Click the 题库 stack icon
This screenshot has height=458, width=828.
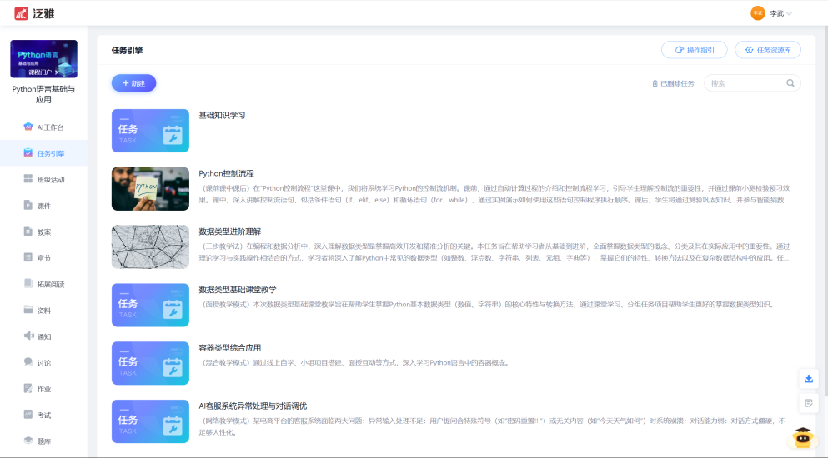click(28, 441)
